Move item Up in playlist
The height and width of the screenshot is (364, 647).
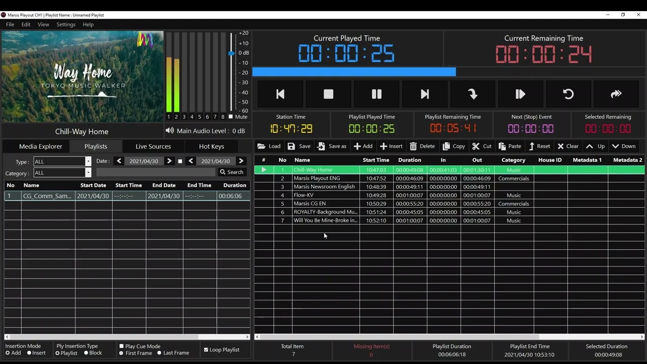click(595, 146)
